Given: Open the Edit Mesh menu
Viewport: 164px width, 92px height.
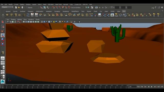Looking at the screenshot, I should pos(51,5).
